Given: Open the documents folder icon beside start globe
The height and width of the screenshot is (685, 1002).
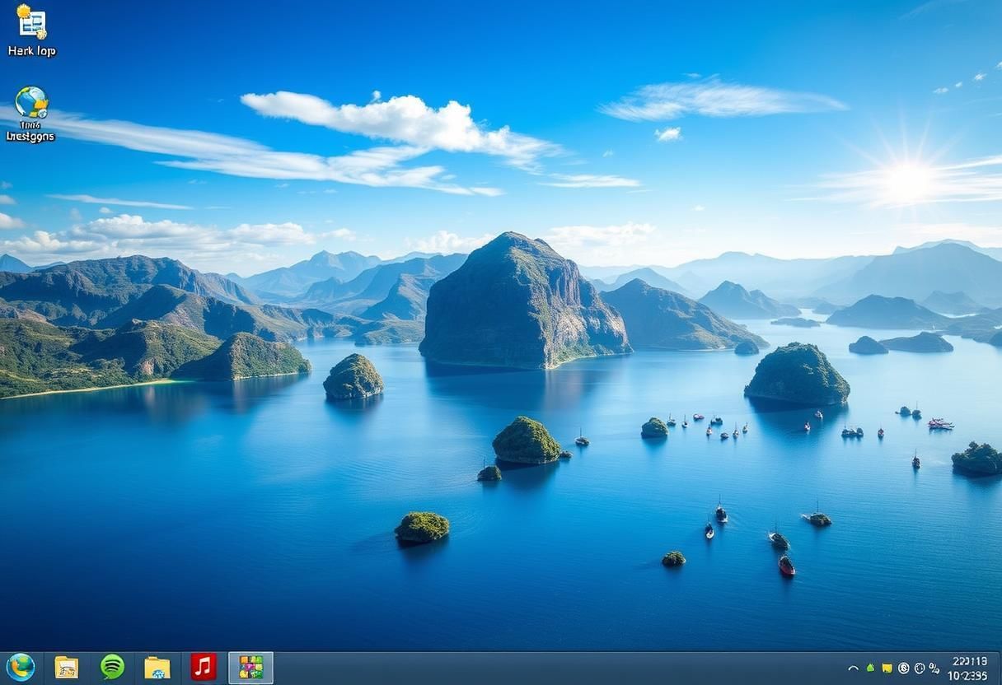Looking at the screenshot, I should click(67, 668).
